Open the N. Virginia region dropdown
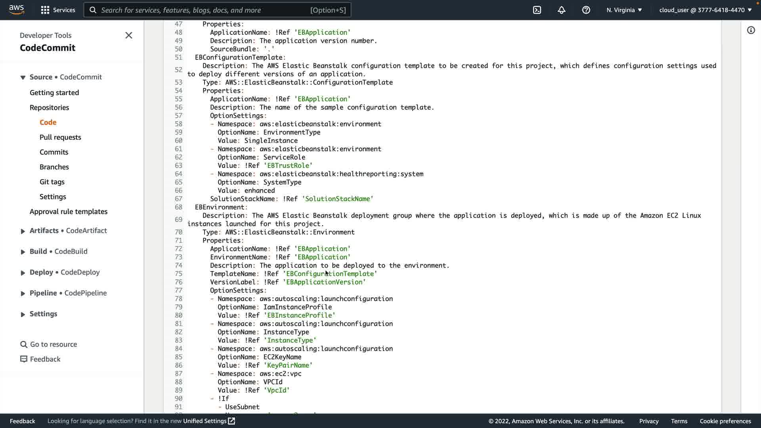 [x=624, y=10]
